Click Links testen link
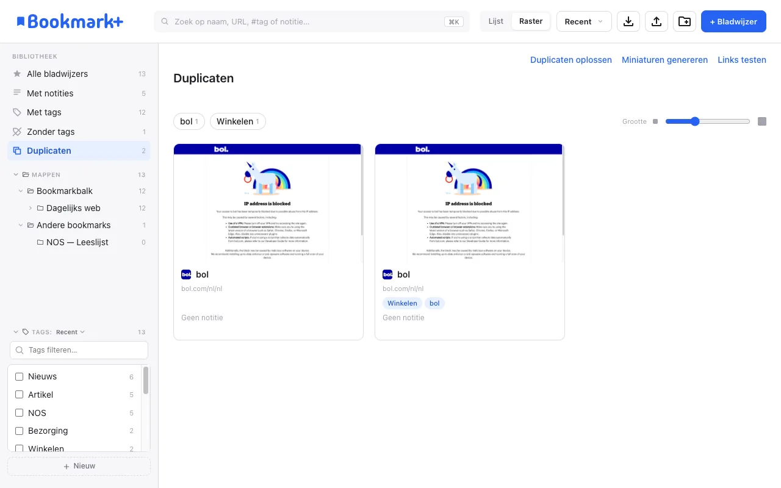Viewport: 781px width, 488px height. pyautogui.click(x=742, y=60)
